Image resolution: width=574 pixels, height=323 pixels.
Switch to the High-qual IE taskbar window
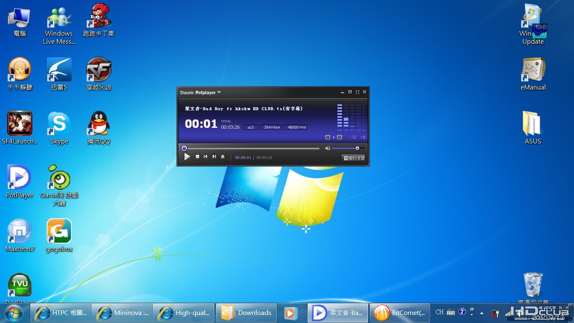coord(184,313)
